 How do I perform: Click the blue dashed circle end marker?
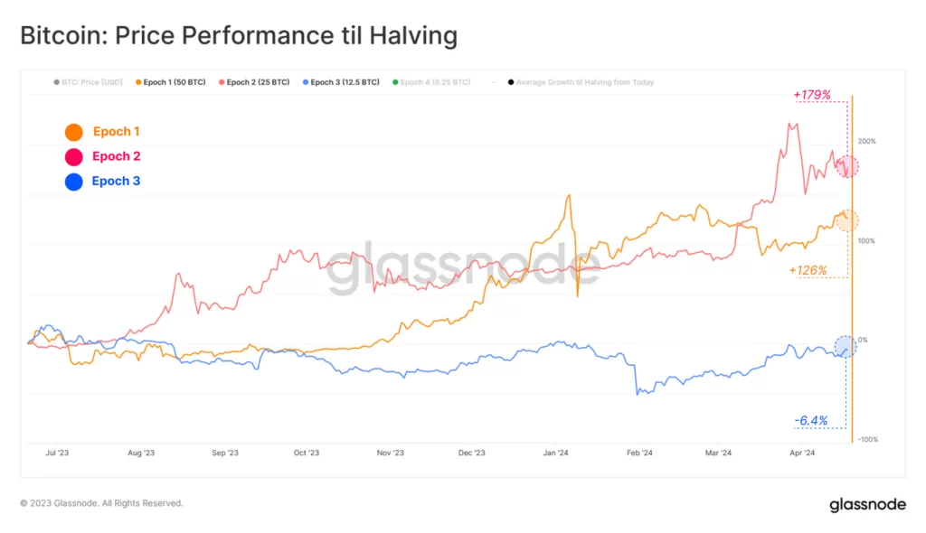tap(846, 345)
